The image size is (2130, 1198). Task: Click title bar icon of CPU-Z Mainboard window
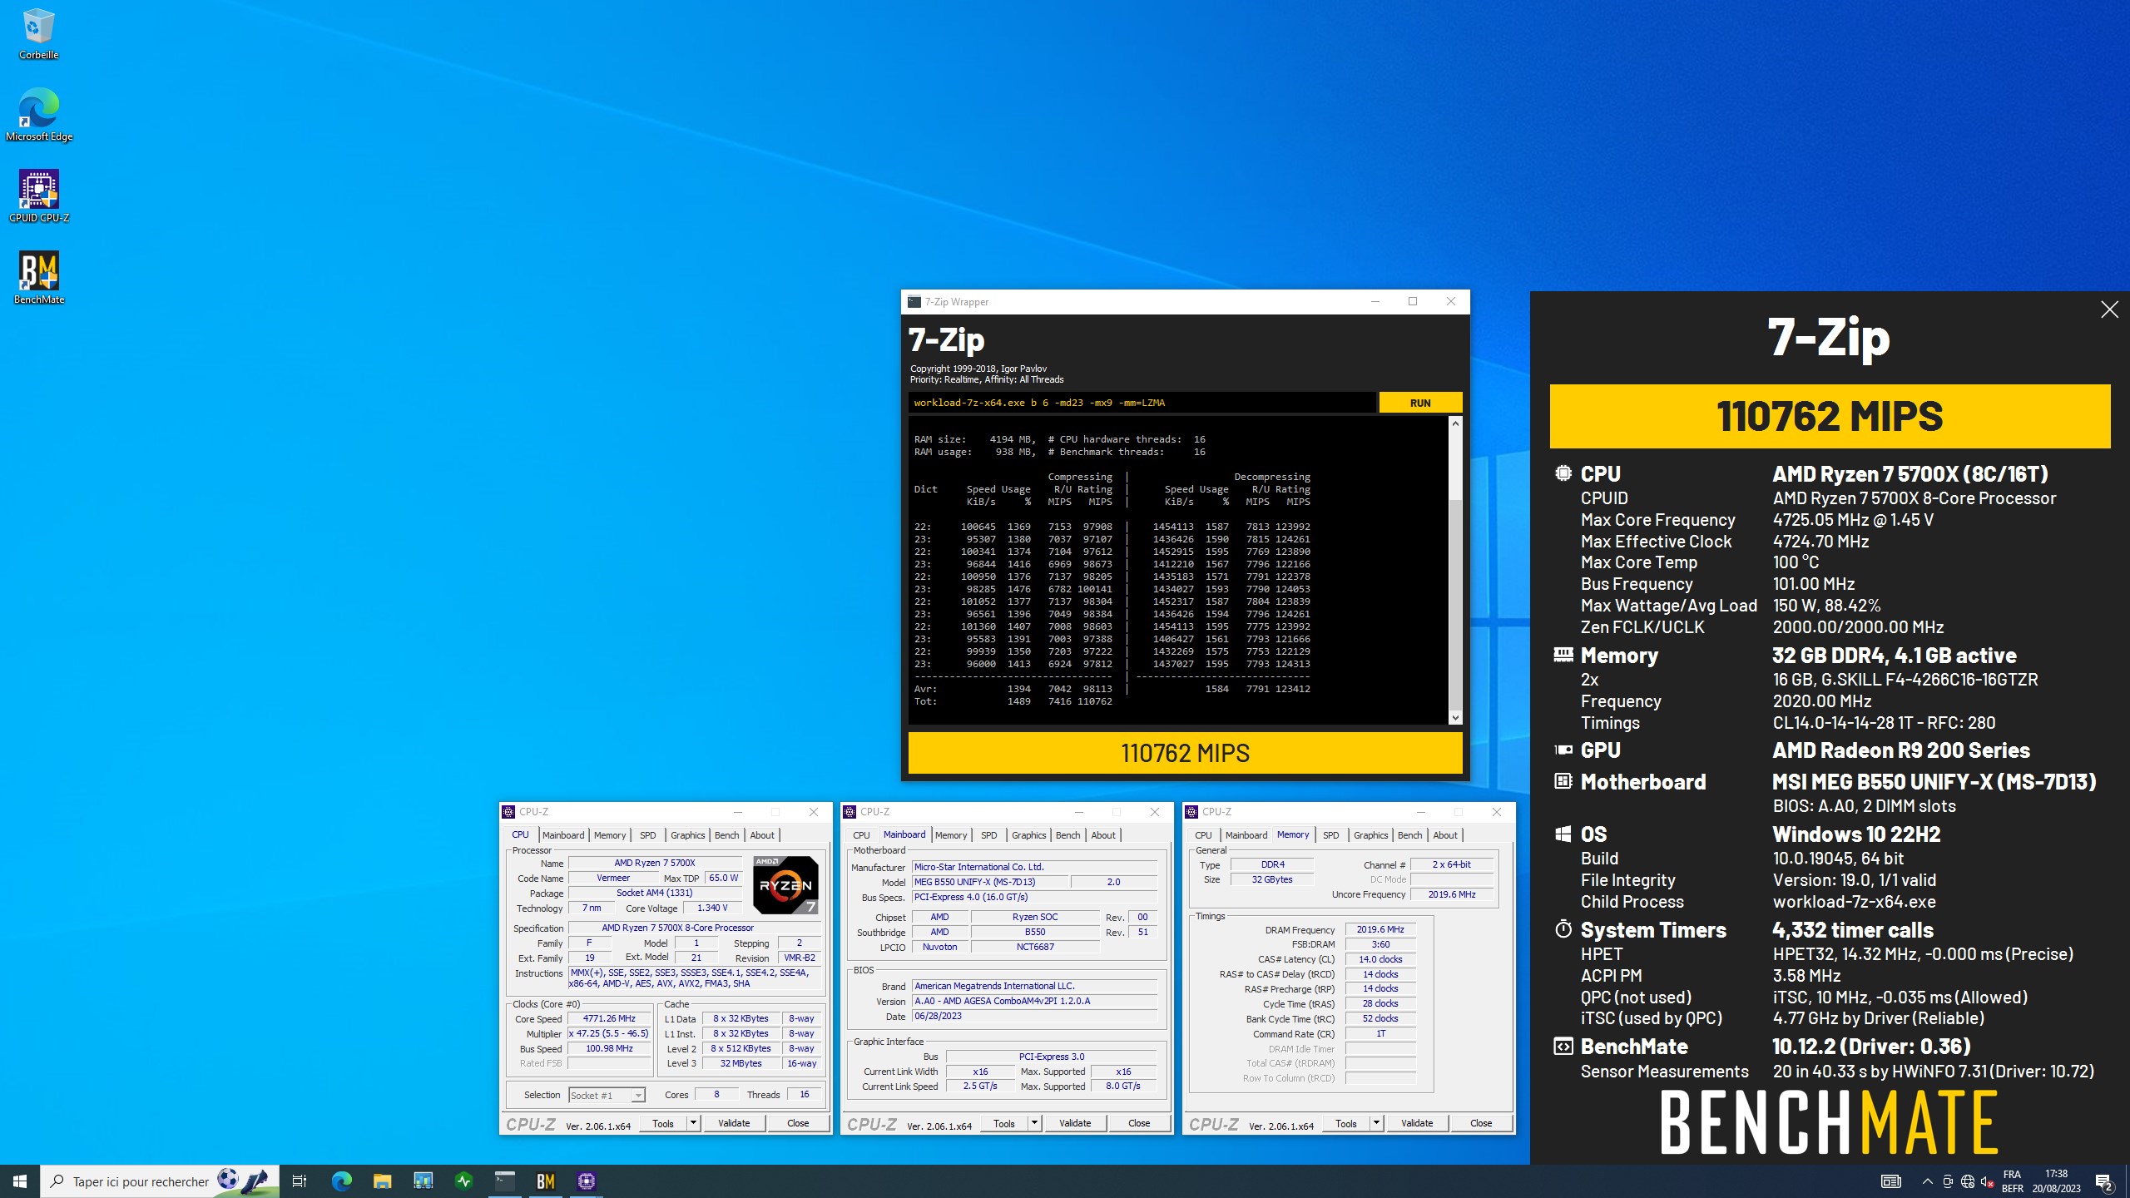point(850,812)
